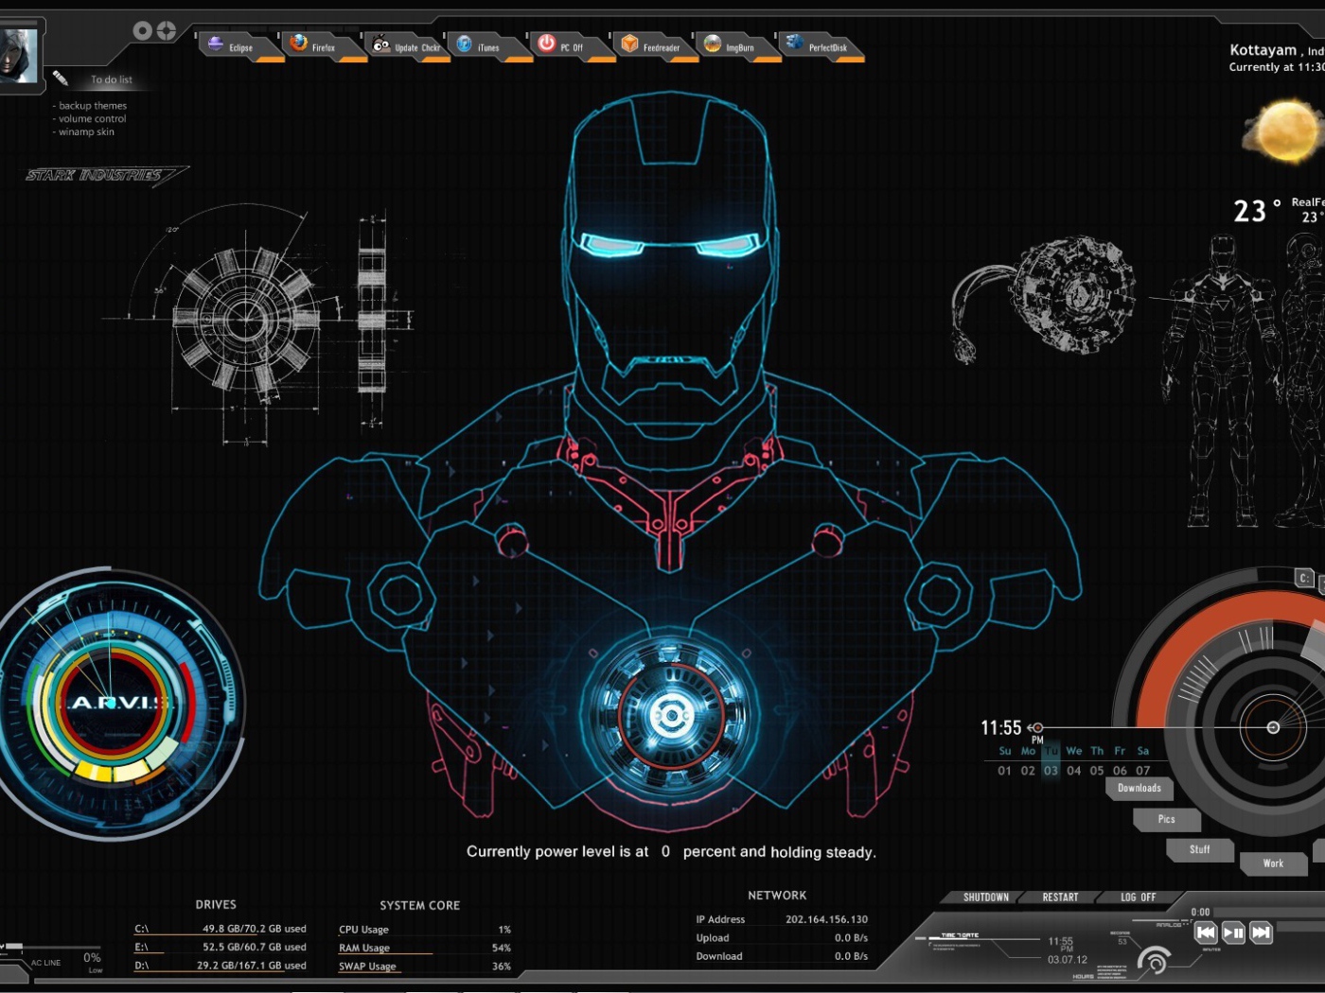1325x993 pixels.
Task: Open the Pics folder shortcut
Action: click(1166, 819)
